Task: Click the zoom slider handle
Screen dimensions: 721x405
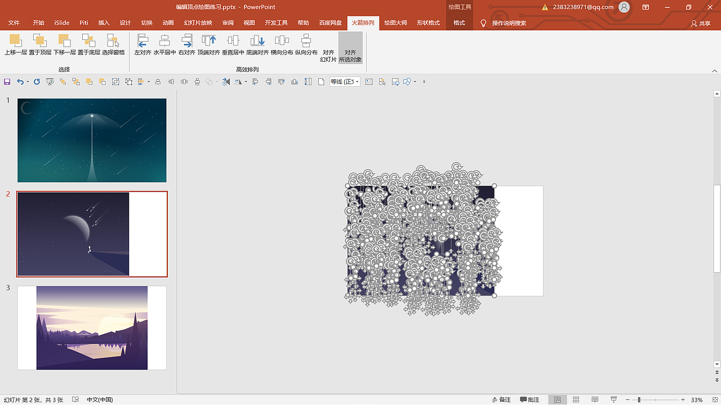Action: click(x=639, y=399)
